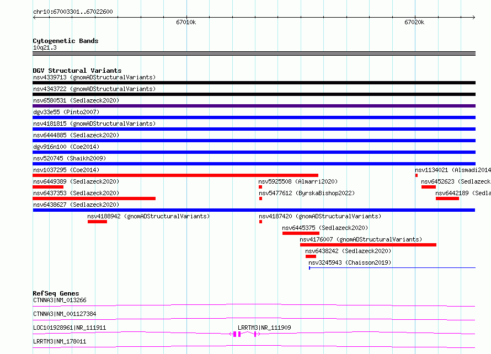Select the RefSeq Genes track title
Screen dimensions: 491x354
pos(56,293)
